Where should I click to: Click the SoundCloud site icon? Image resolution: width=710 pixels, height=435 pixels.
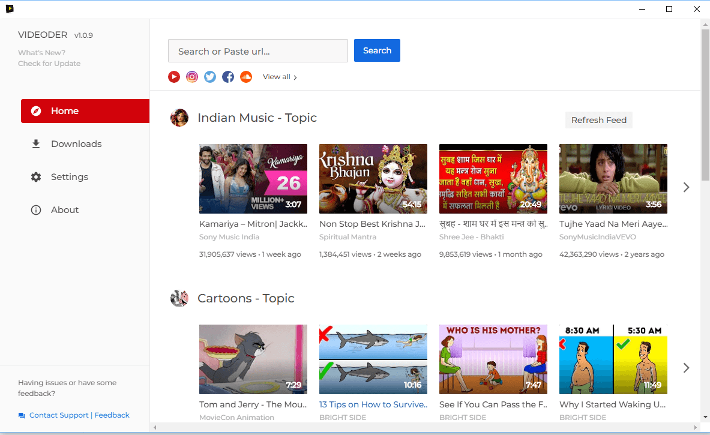(x=246, y=77)
